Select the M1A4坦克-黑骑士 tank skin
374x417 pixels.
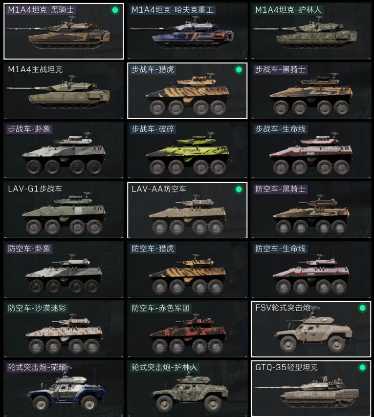[64, 31]
